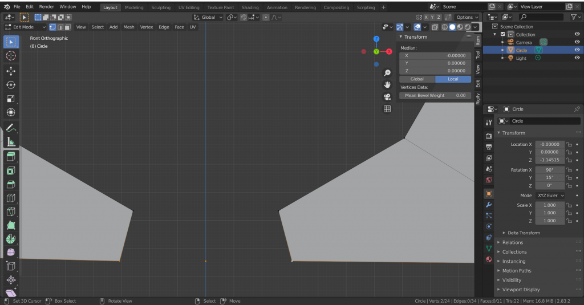This screenshot has height=305, width=584.
Task: Click the zoom view magnifier icon
Action: point(387,73)
